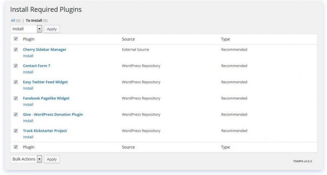Click Recommended in Cherry Sidebar Manager row
Screen dimensions: 327x175
234,49
